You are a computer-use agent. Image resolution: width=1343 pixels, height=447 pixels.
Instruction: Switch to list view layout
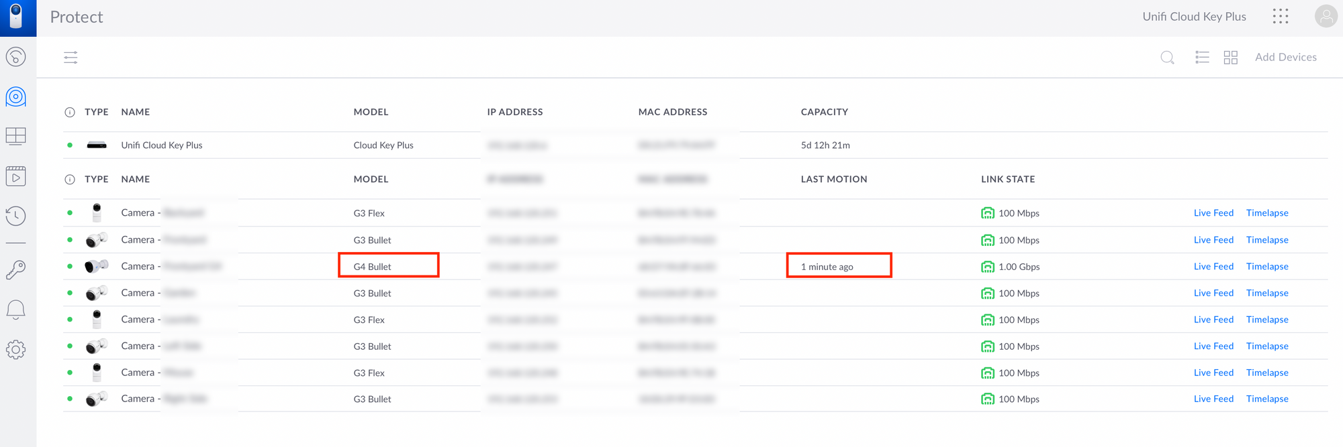point(1202,58)
